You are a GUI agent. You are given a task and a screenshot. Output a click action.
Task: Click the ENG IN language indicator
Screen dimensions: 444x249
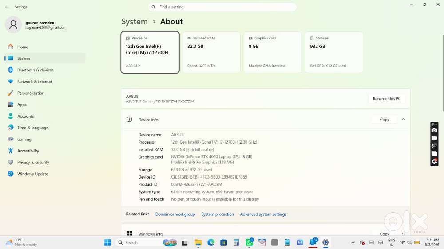coord(392,242)
